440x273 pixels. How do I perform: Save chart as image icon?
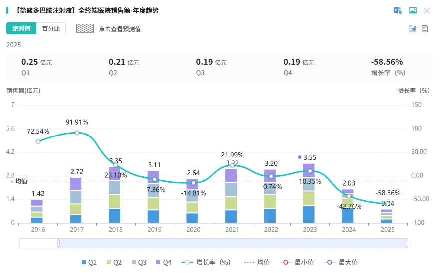tap(413, 11)
